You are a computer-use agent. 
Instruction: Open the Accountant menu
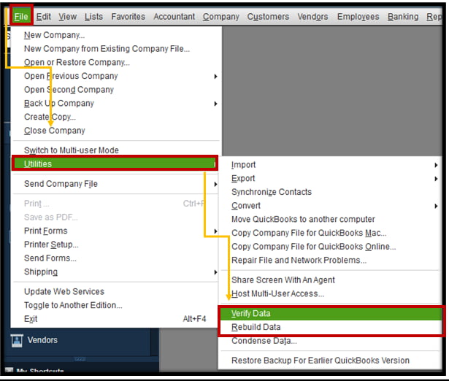click(x=174, y=17)
